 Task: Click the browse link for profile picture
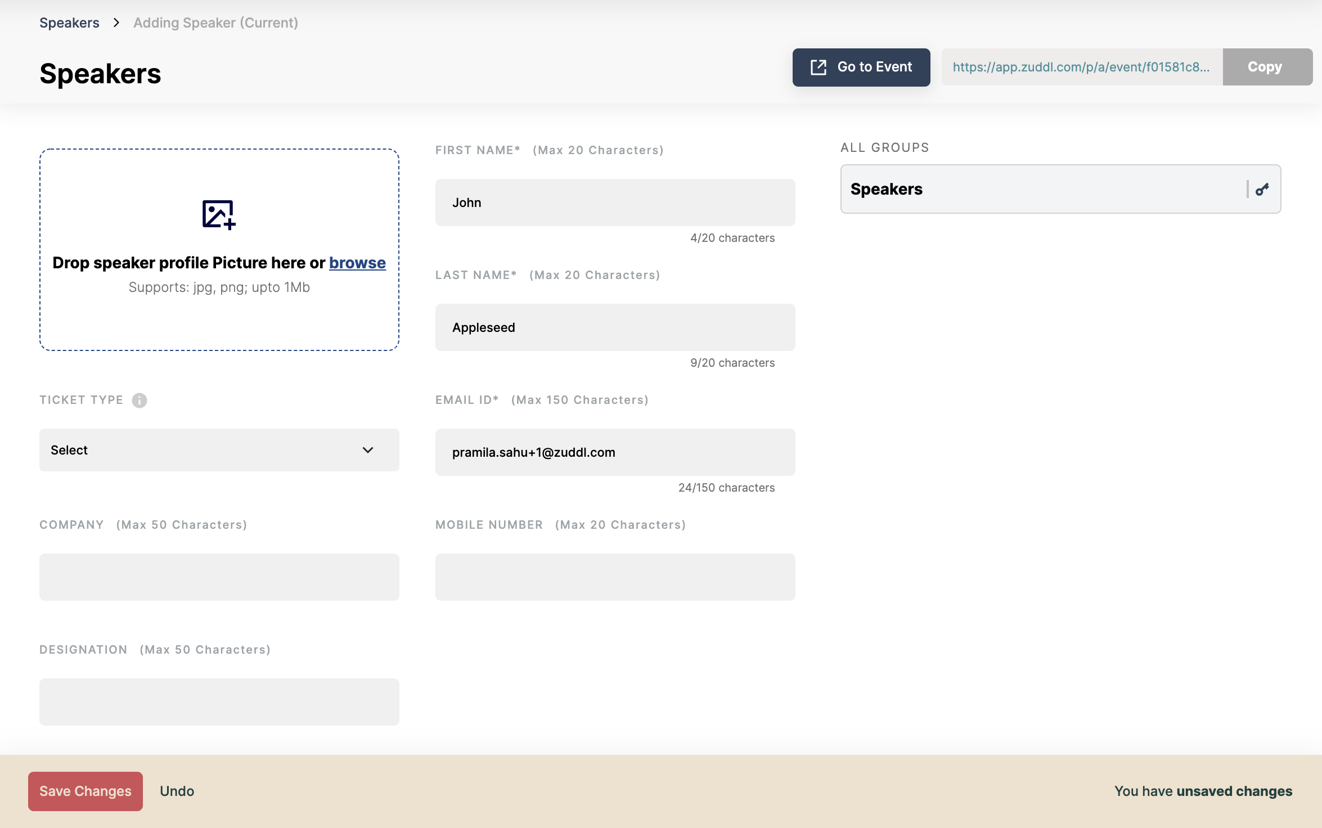357,263
